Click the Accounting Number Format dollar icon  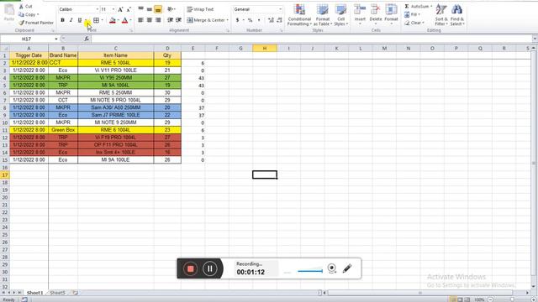[237, 20]
